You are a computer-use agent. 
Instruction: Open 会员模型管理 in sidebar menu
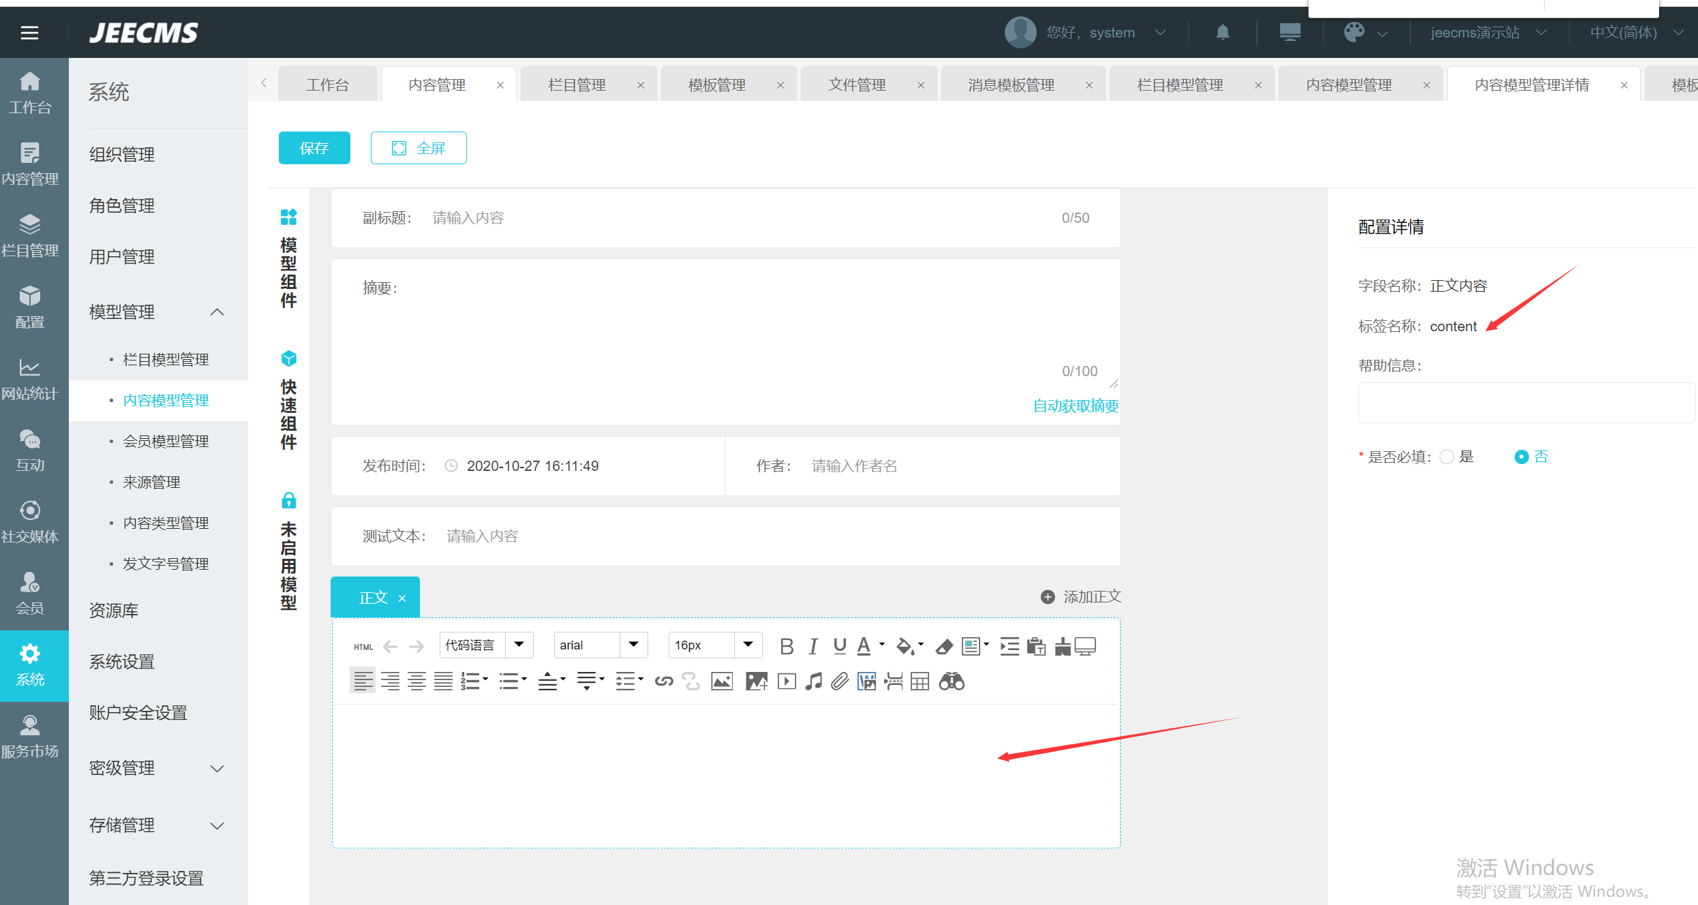click(x=166, y=442)
